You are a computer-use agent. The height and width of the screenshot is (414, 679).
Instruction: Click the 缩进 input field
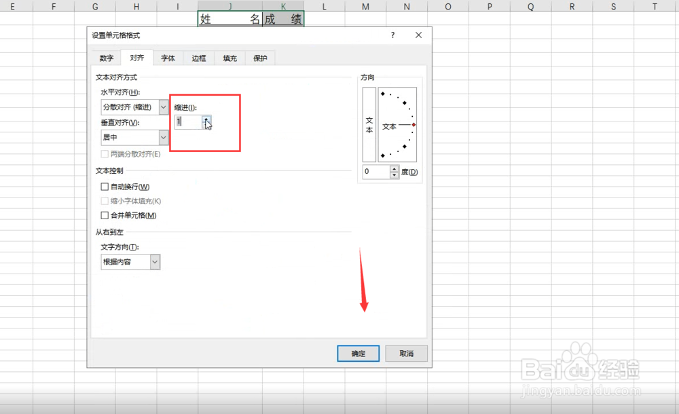188,121
